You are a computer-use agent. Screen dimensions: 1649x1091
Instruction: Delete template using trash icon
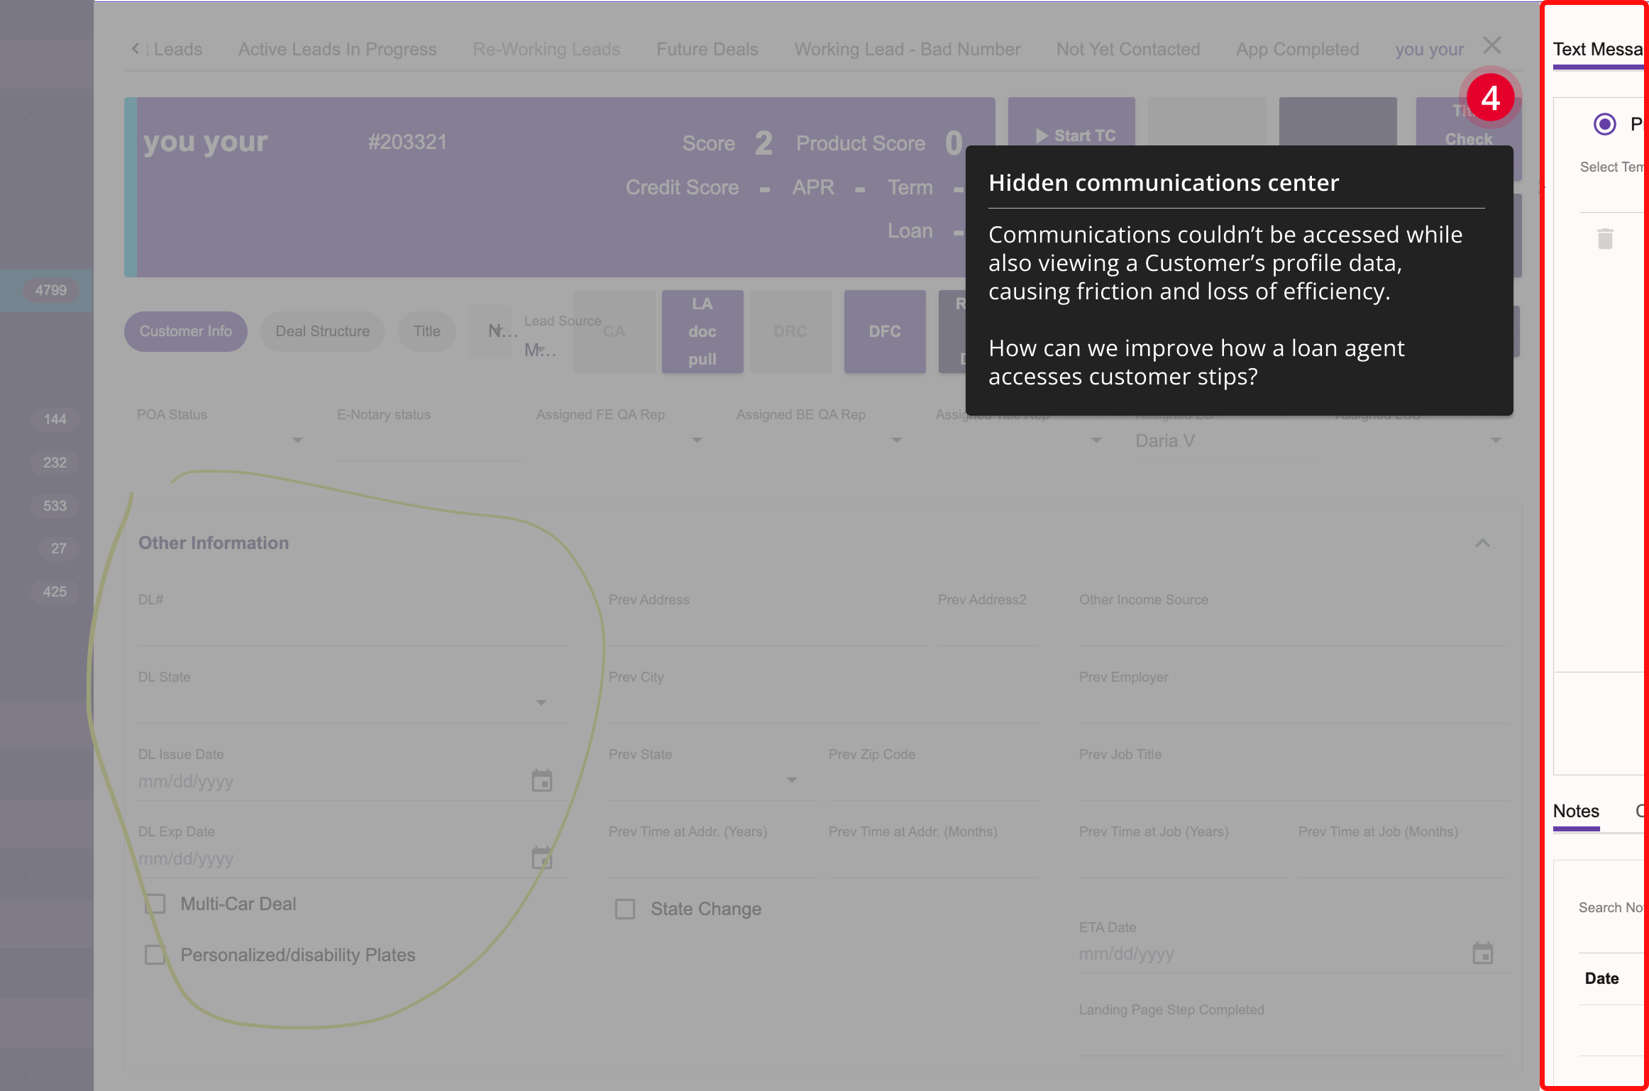click(1605, 238)
